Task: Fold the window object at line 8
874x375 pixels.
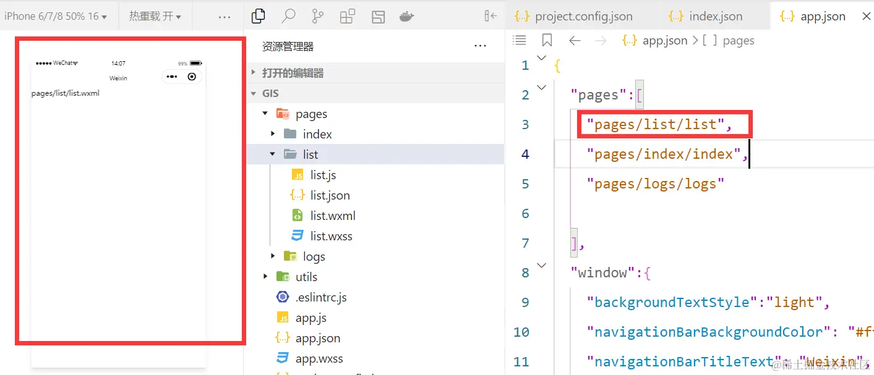Action: [542, 266]
